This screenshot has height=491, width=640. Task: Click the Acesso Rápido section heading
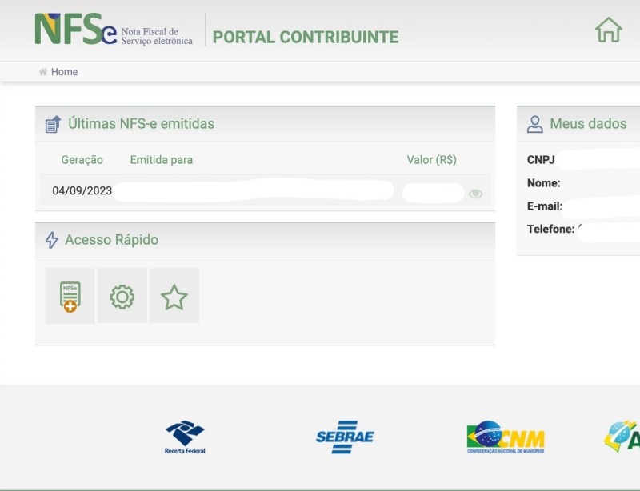(x=111, y=240)
